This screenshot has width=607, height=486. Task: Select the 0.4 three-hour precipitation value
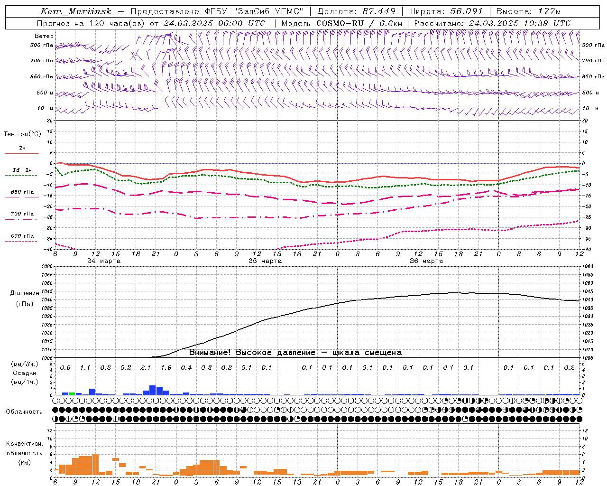pos(186,368)
